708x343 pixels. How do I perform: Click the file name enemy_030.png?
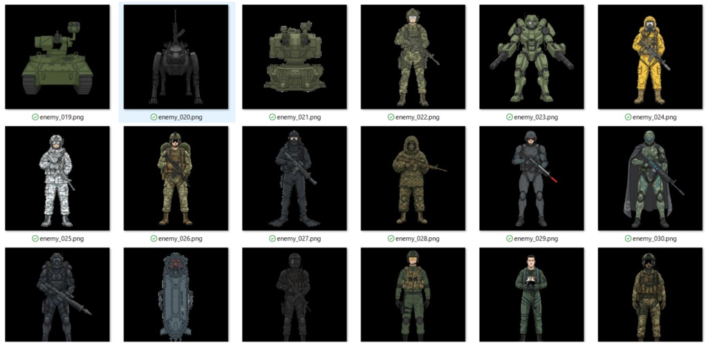point(655,239)
